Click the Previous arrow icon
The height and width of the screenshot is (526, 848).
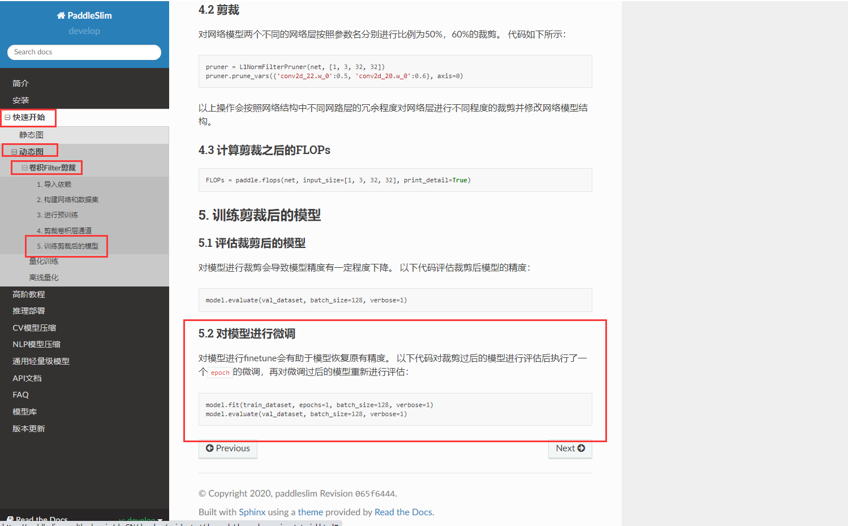coord(210,448)
